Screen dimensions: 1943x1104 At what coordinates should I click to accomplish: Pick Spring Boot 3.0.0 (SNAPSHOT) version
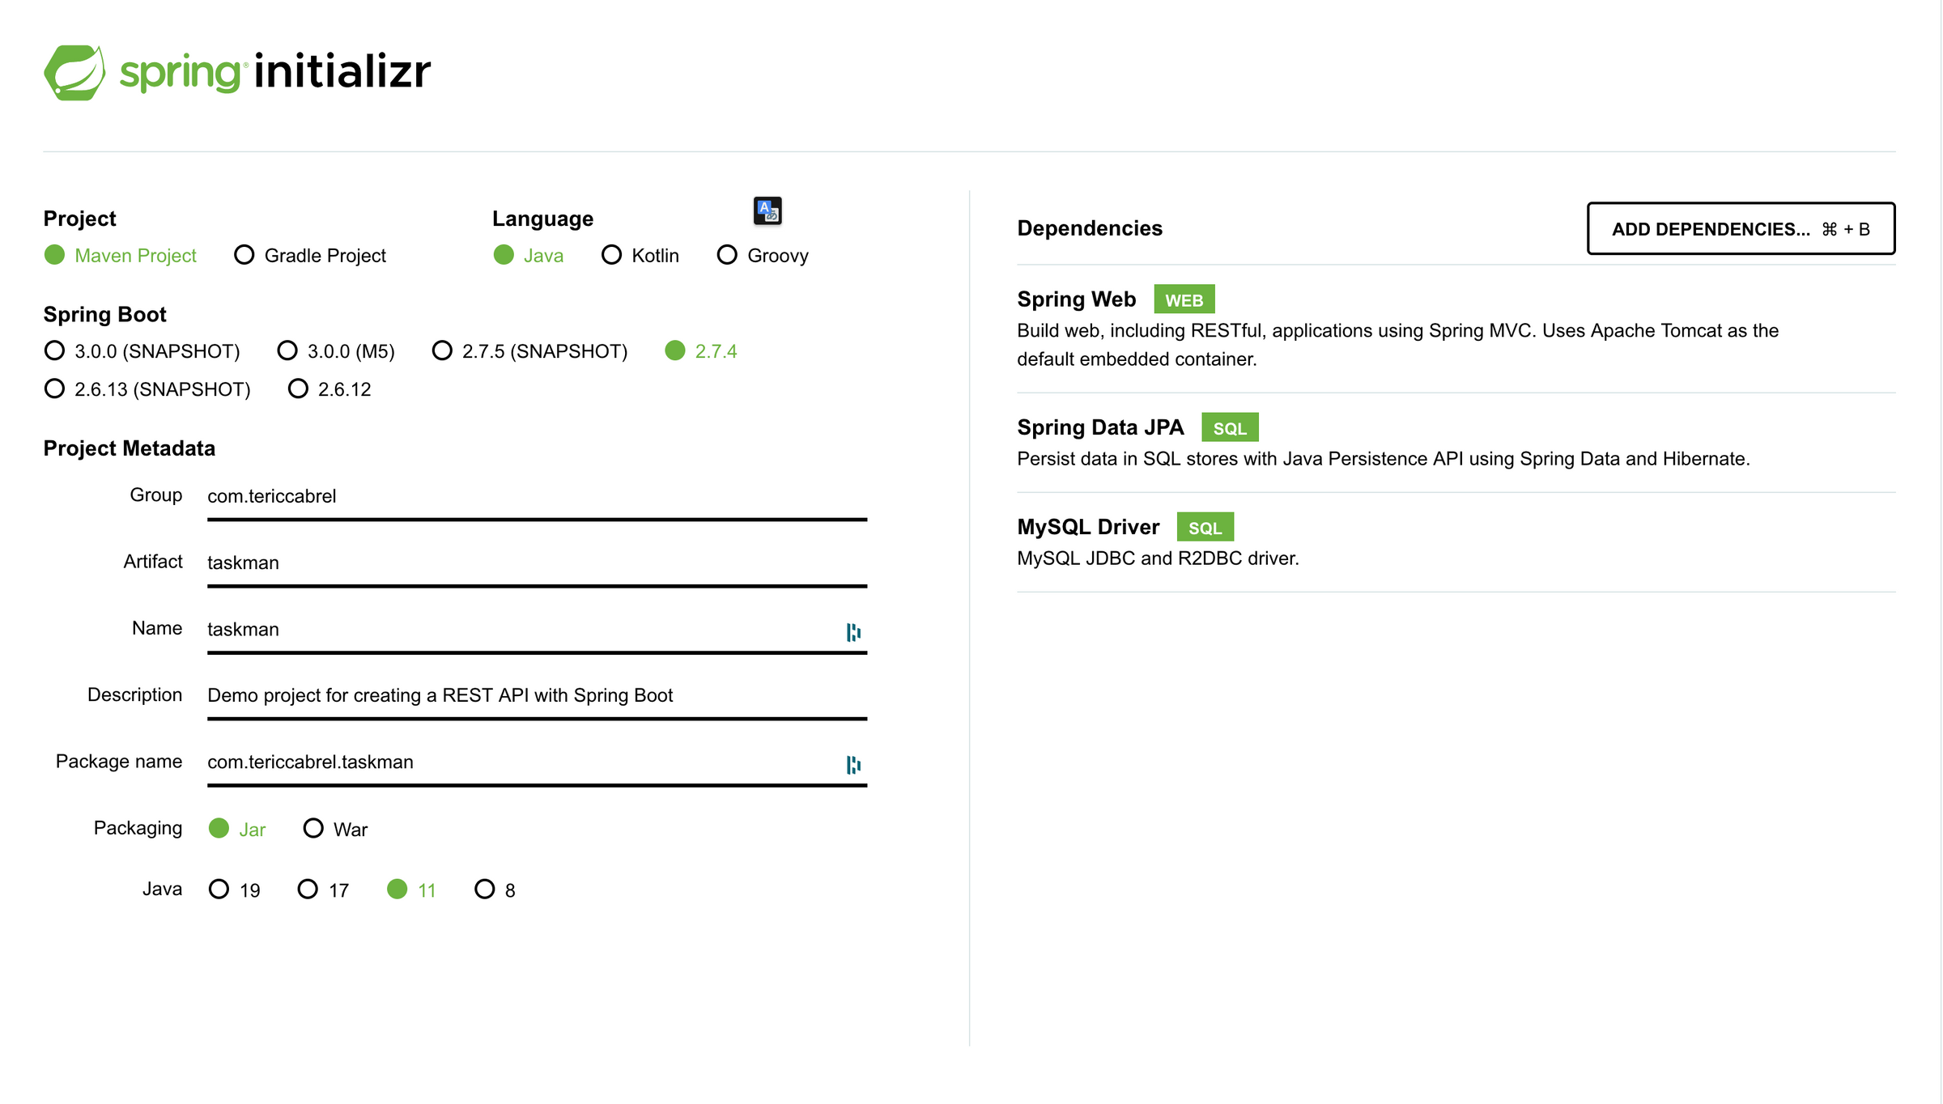tap(54, 350)
